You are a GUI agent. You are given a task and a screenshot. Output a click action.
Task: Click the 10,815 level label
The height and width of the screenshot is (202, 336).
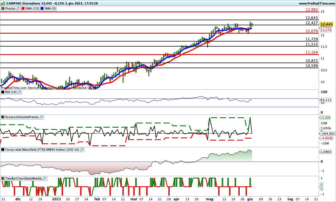312,61
